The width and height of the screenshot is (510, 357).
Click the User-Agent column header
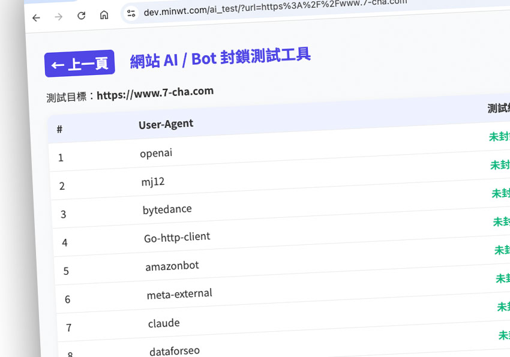[166, 124]
